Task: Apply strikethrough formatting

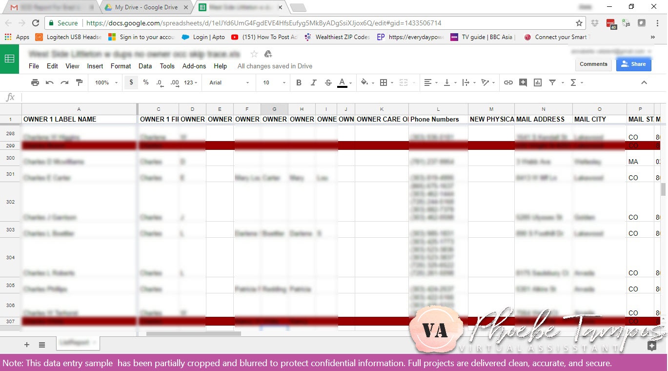Action: point(327,82)
